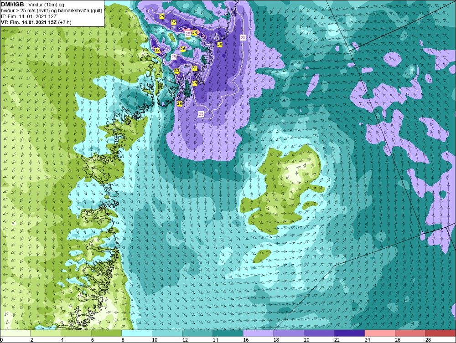Screen dimensions: 456x343
Task: Click the 'IT: Fim. 14. 01. 2021 12Z' line
Action: [x=28, y=16]
